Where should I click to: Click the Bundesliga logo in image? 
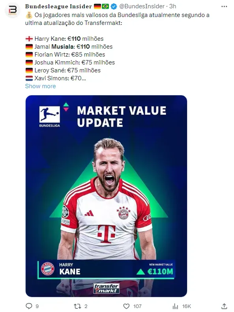point(50,116)
